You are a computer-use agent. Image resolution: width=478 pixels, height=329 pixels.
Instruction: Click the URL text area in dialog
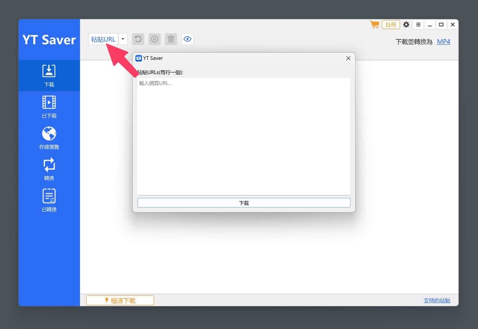point(244,136)
